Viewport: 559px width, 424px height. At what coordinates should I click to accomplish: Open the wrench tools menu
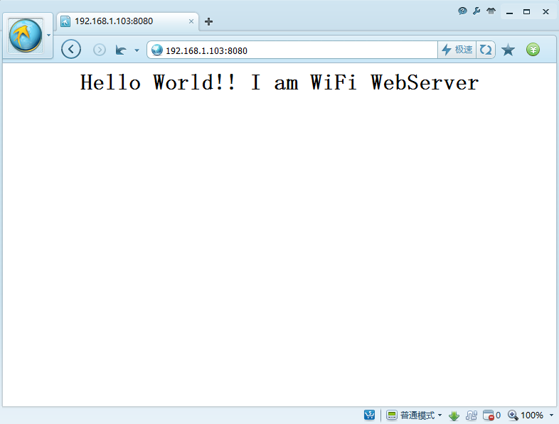477,11
